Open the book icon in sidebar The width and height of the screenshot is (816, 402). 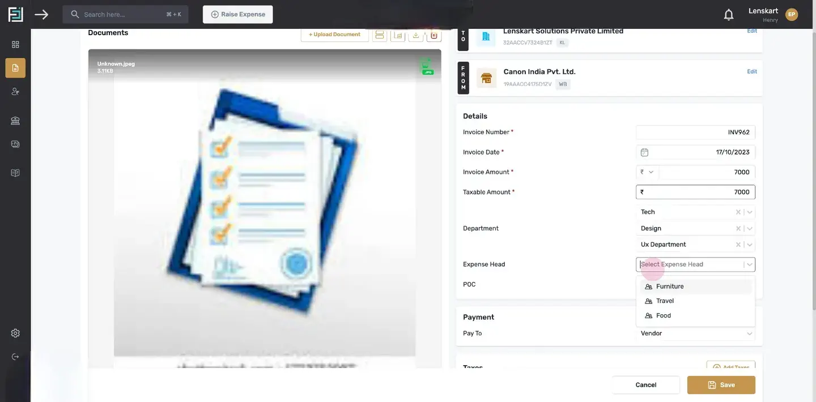(15, 173)
